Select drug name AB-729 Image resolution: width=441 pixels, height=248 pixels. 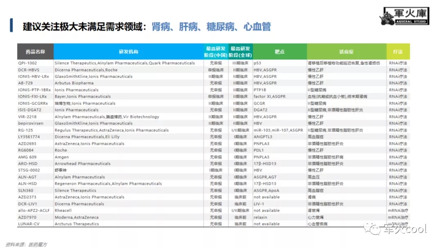point(25,83)
